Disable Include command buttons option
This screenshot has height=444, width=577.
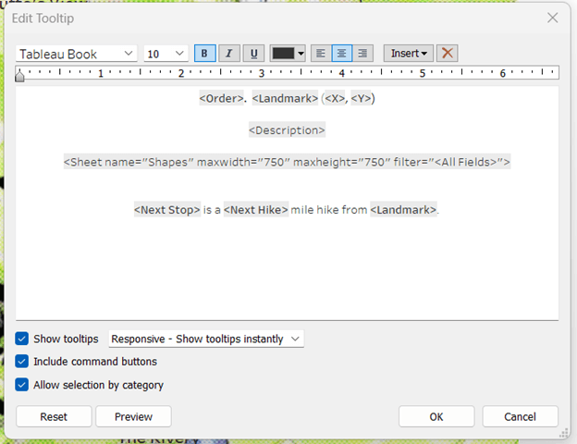[22, 362]
